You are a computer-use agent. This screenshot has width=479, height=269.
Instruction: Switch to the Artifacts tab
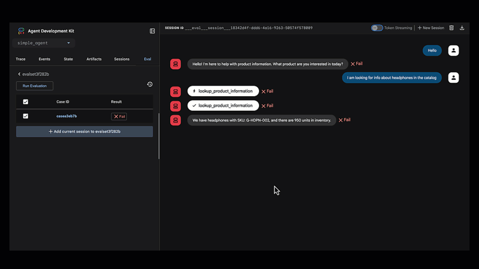[94, 59]
